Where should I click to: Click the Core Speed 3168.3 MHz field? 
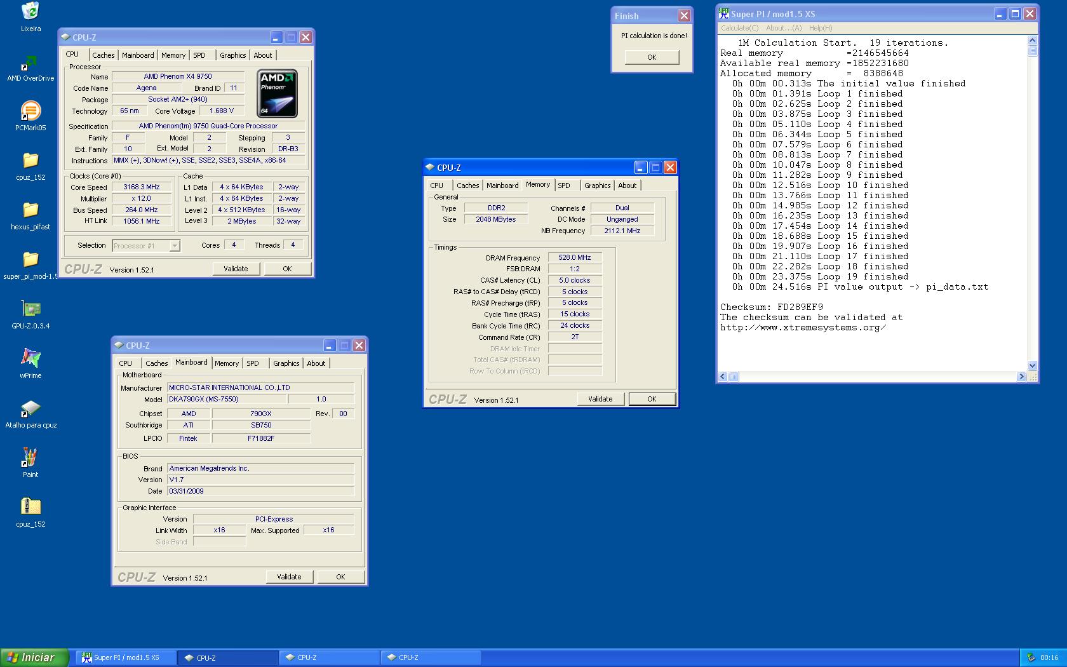click(142, 187)
